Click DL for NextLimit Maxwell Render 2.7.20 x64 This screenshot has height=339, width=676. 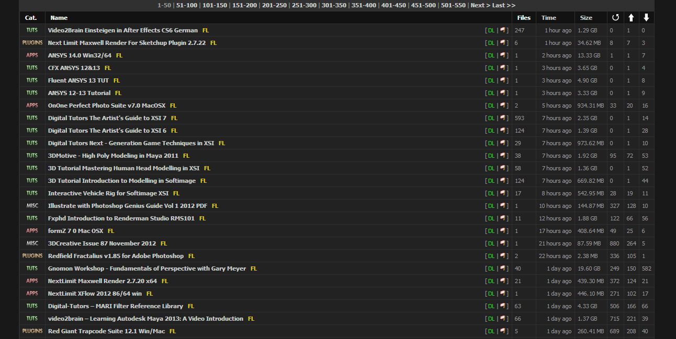[491, 281]
